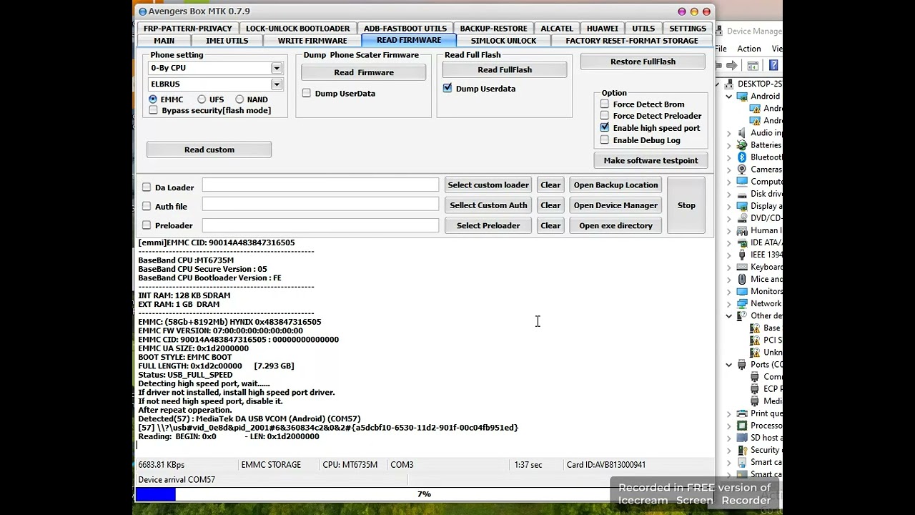Enable Force Detect Brom option
This screenshot has width=915, height=515.
click(605, 104)
